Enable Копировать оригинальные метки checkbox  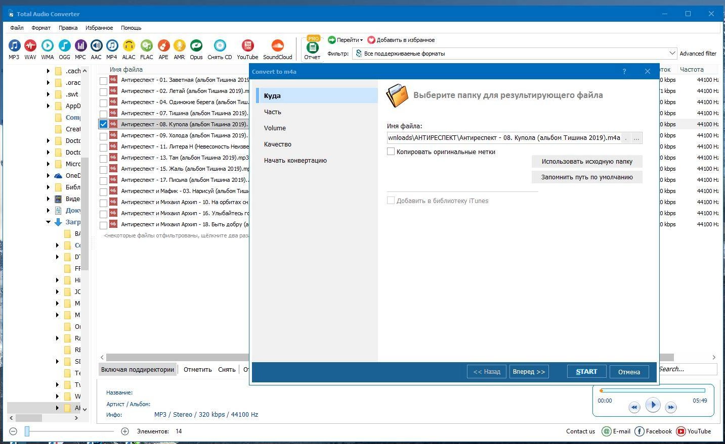point(391,152)
